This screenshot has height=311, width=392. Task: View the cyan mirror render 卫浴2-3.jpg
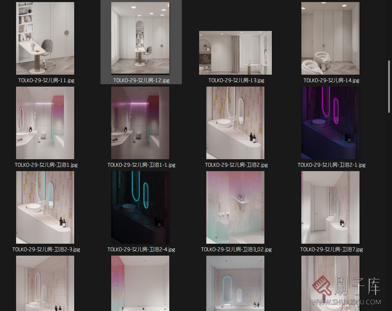point(45,207)
